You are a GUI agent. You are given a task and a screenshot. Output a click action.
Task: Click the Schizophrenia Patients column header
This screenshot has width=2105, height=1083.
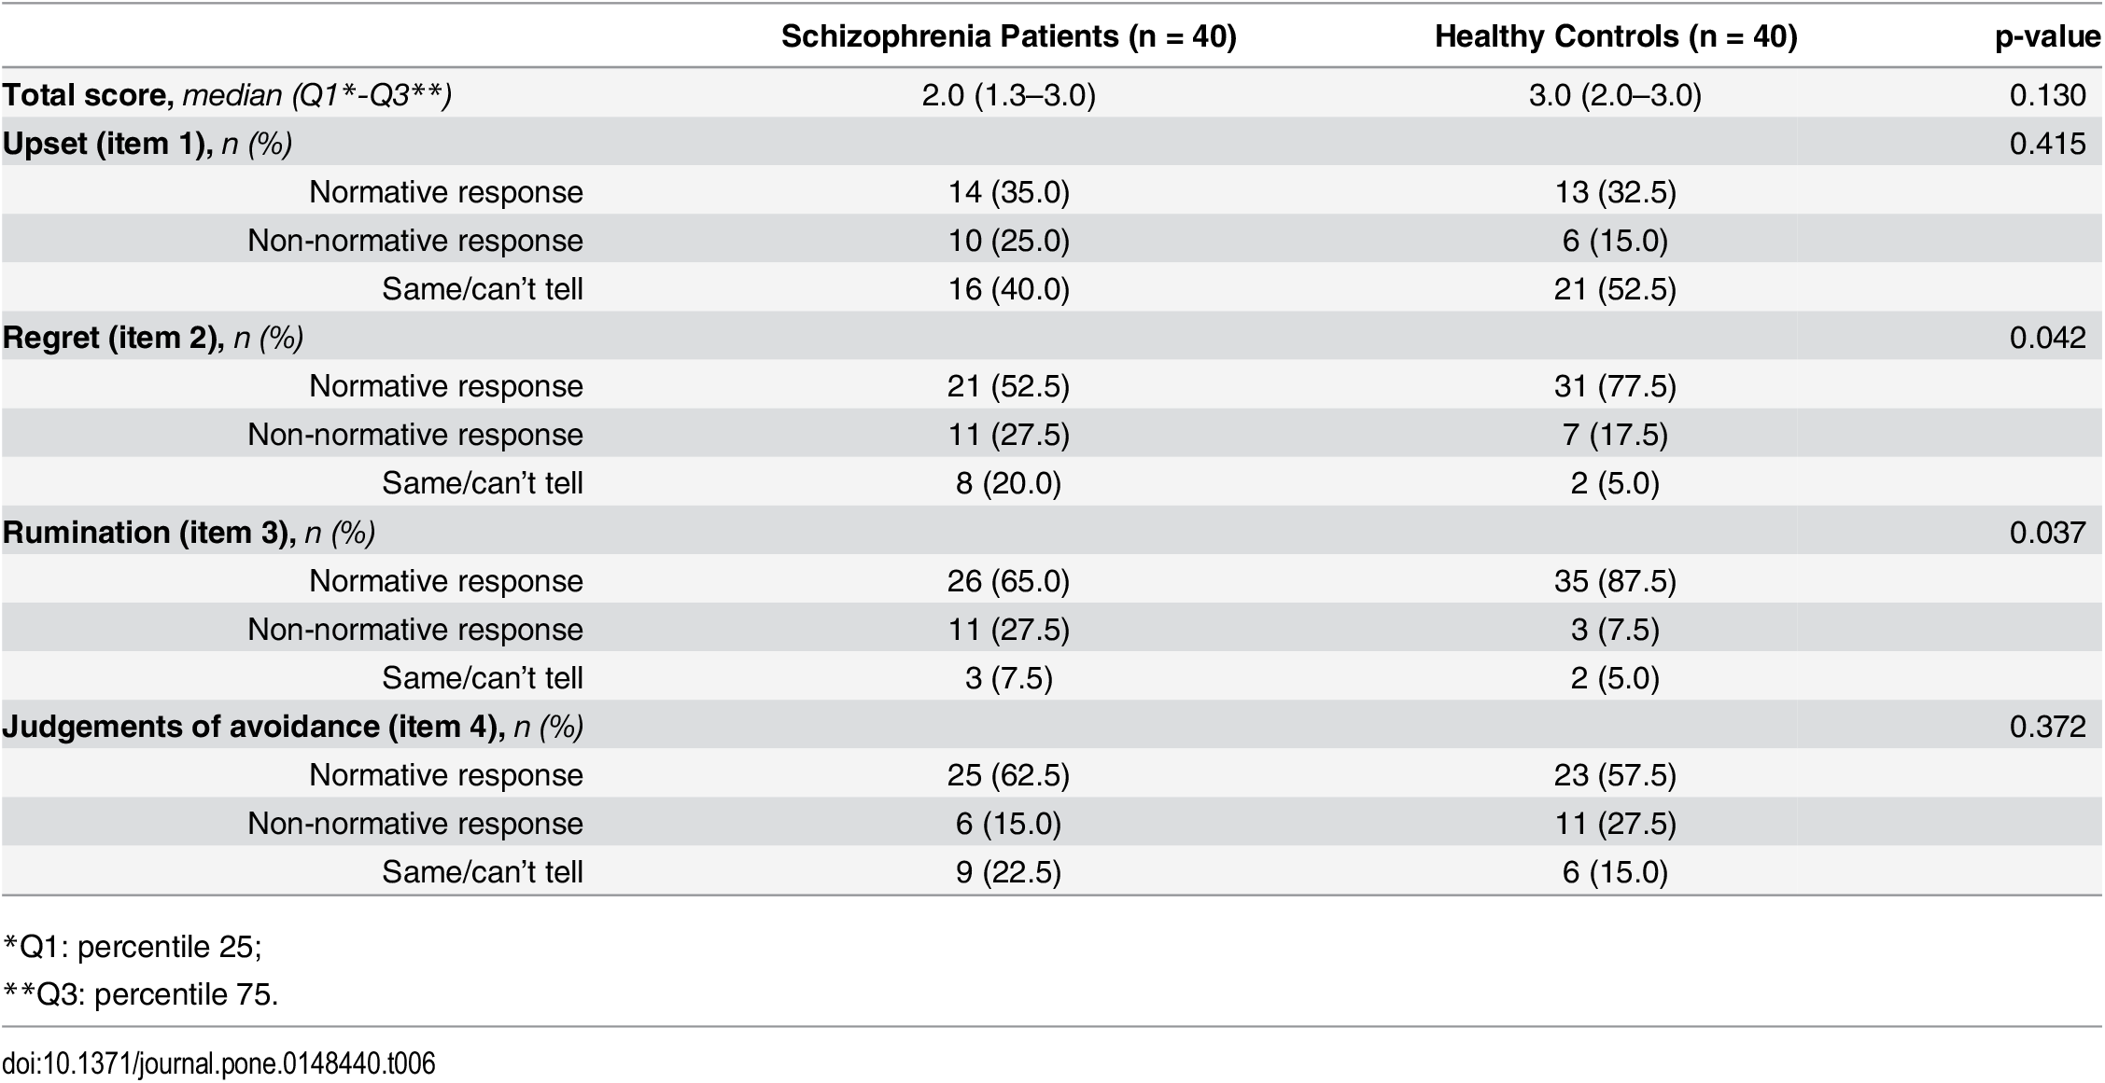[1008, 36]
